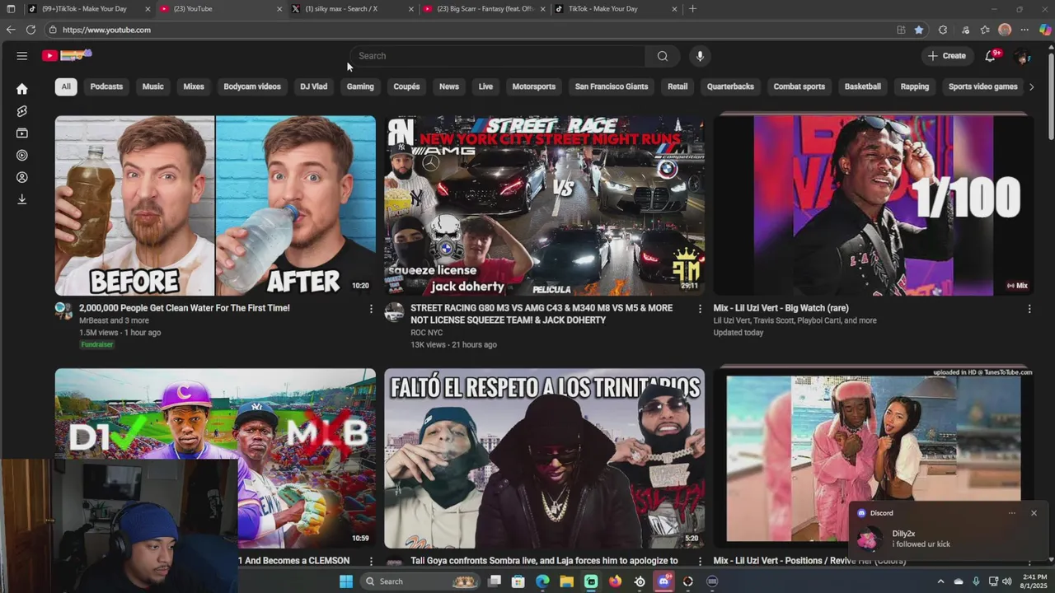Open options menu for MrBeast clean water video

pyautogui.click(x=371, y=309)
